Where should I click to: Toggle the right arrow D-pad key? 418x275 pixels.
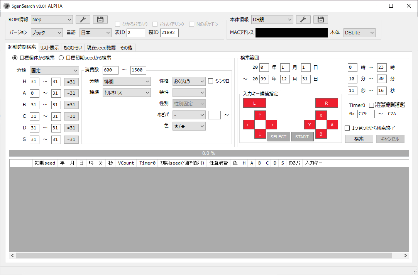click(x=271, y=125)
